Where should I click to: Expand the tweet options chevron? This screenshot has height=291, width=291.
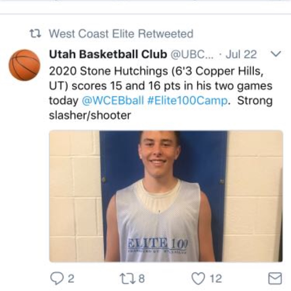(276, 54)
